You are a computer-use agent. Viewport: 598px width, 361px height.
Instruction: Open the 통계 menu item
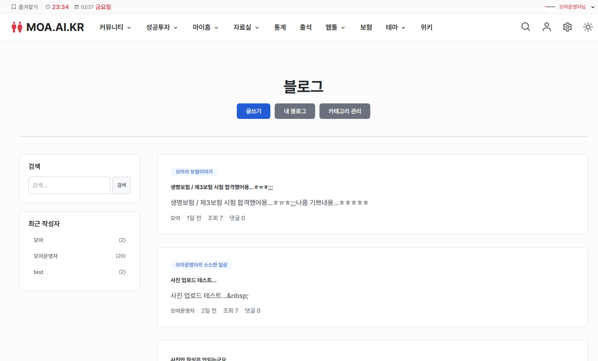(280, 27)
